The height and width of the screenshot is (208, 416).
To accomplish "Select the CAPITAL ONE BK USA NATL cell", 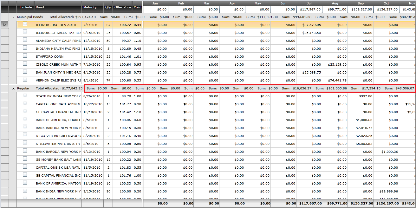I will [x=58, y=168].
